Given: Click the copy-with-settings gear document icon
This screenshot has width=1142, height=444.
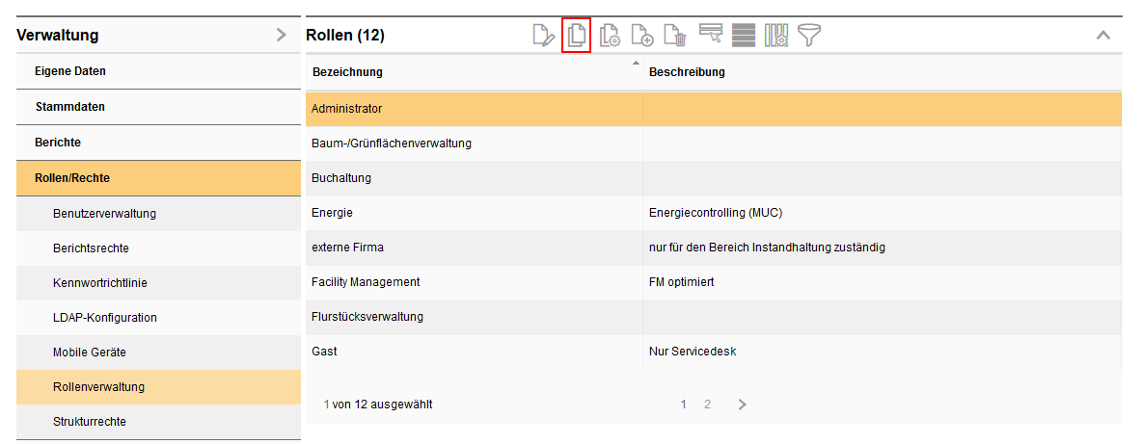Looking at the screenshot, I should coord(610,36).
